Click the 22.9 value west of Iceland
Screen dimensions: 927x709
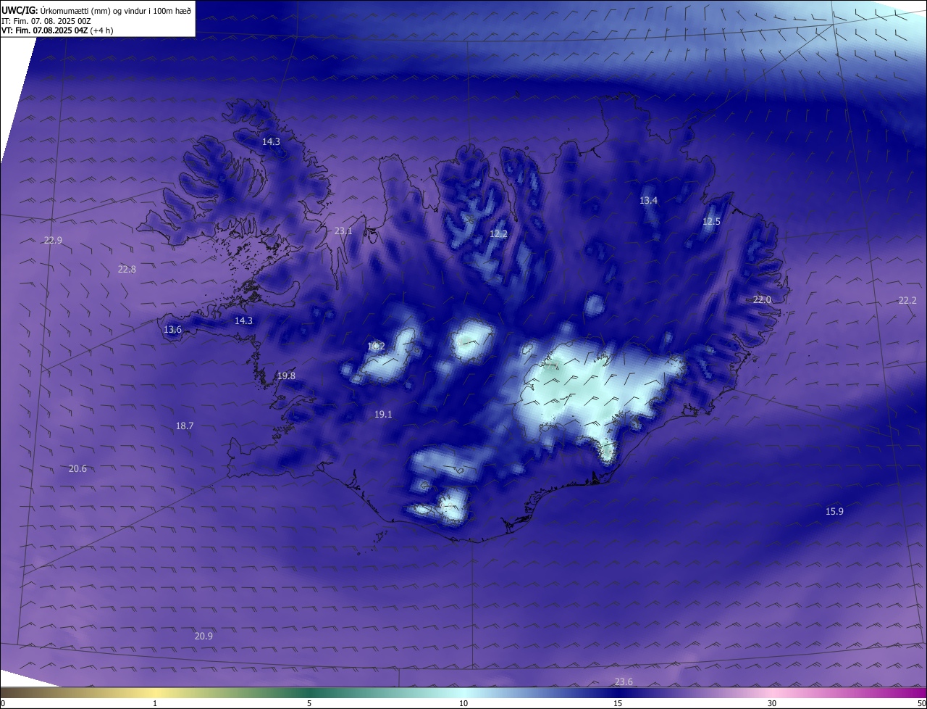53,240
